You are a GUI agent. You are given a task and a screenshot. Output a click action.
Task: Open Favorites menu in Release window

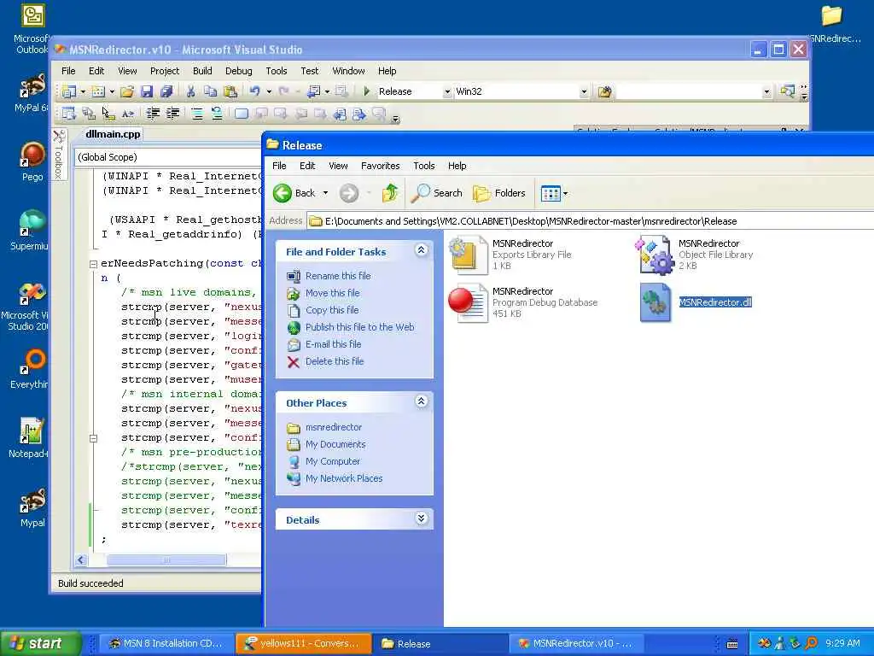(380, 166)
